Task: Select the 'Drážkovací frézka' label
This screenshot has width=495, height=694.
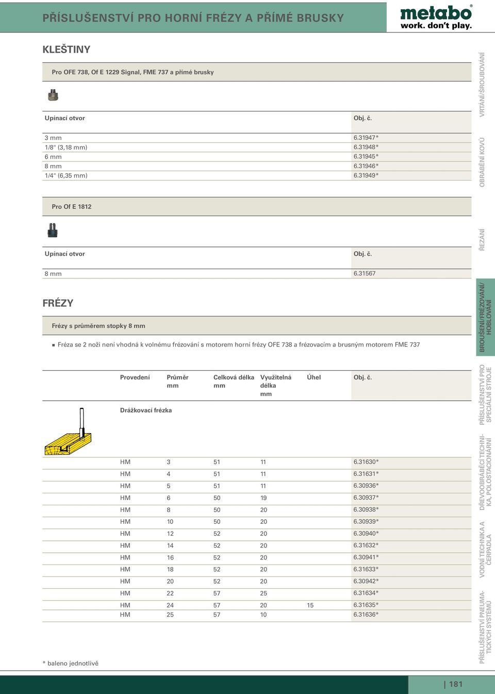Action: click(x=146, y=410)
